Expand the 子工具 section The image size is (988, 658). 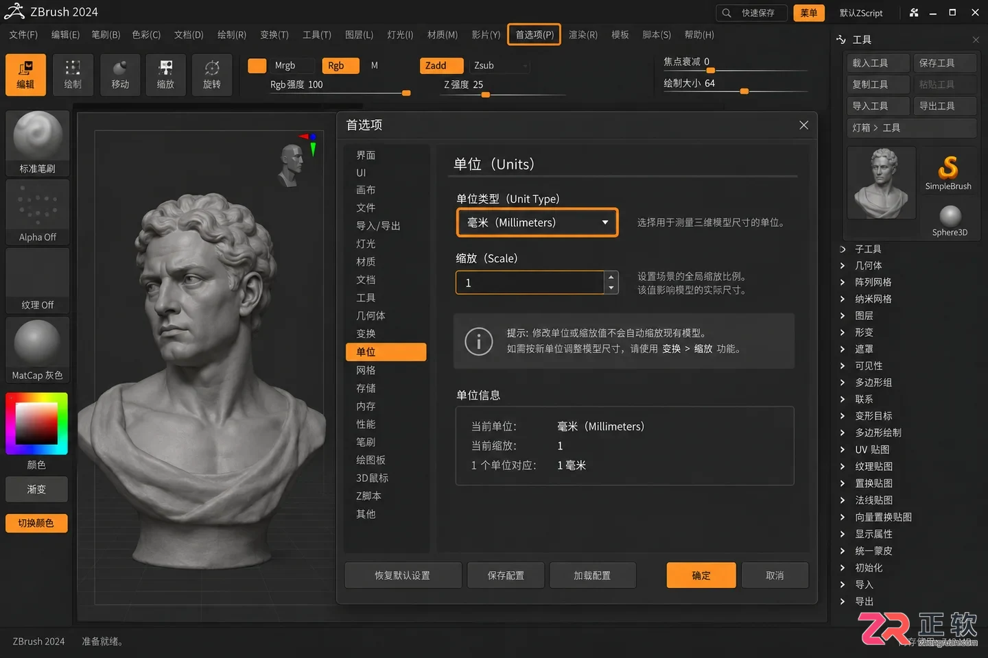coord(868,249)
